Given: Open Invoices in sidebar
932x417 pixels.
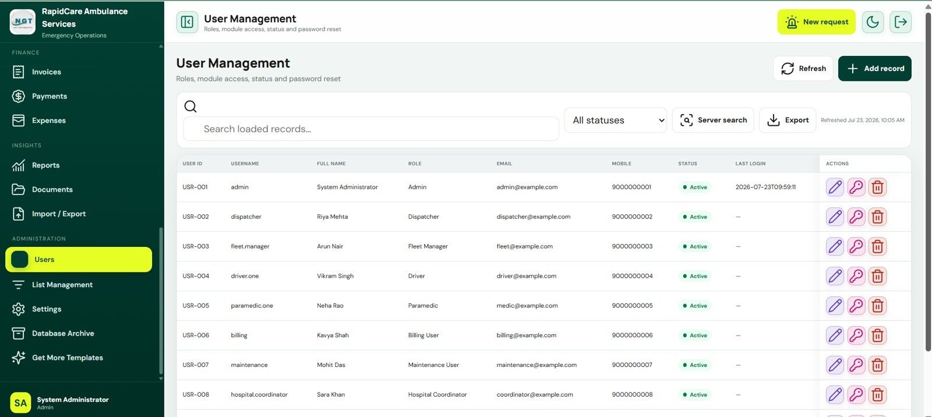Looking at the screenshot, I should coord(79,72).
